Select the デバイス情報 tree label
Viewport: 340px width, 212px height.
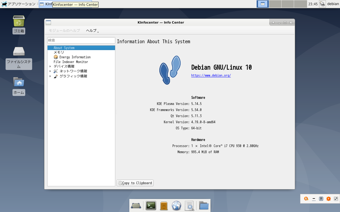pos(64,67)
